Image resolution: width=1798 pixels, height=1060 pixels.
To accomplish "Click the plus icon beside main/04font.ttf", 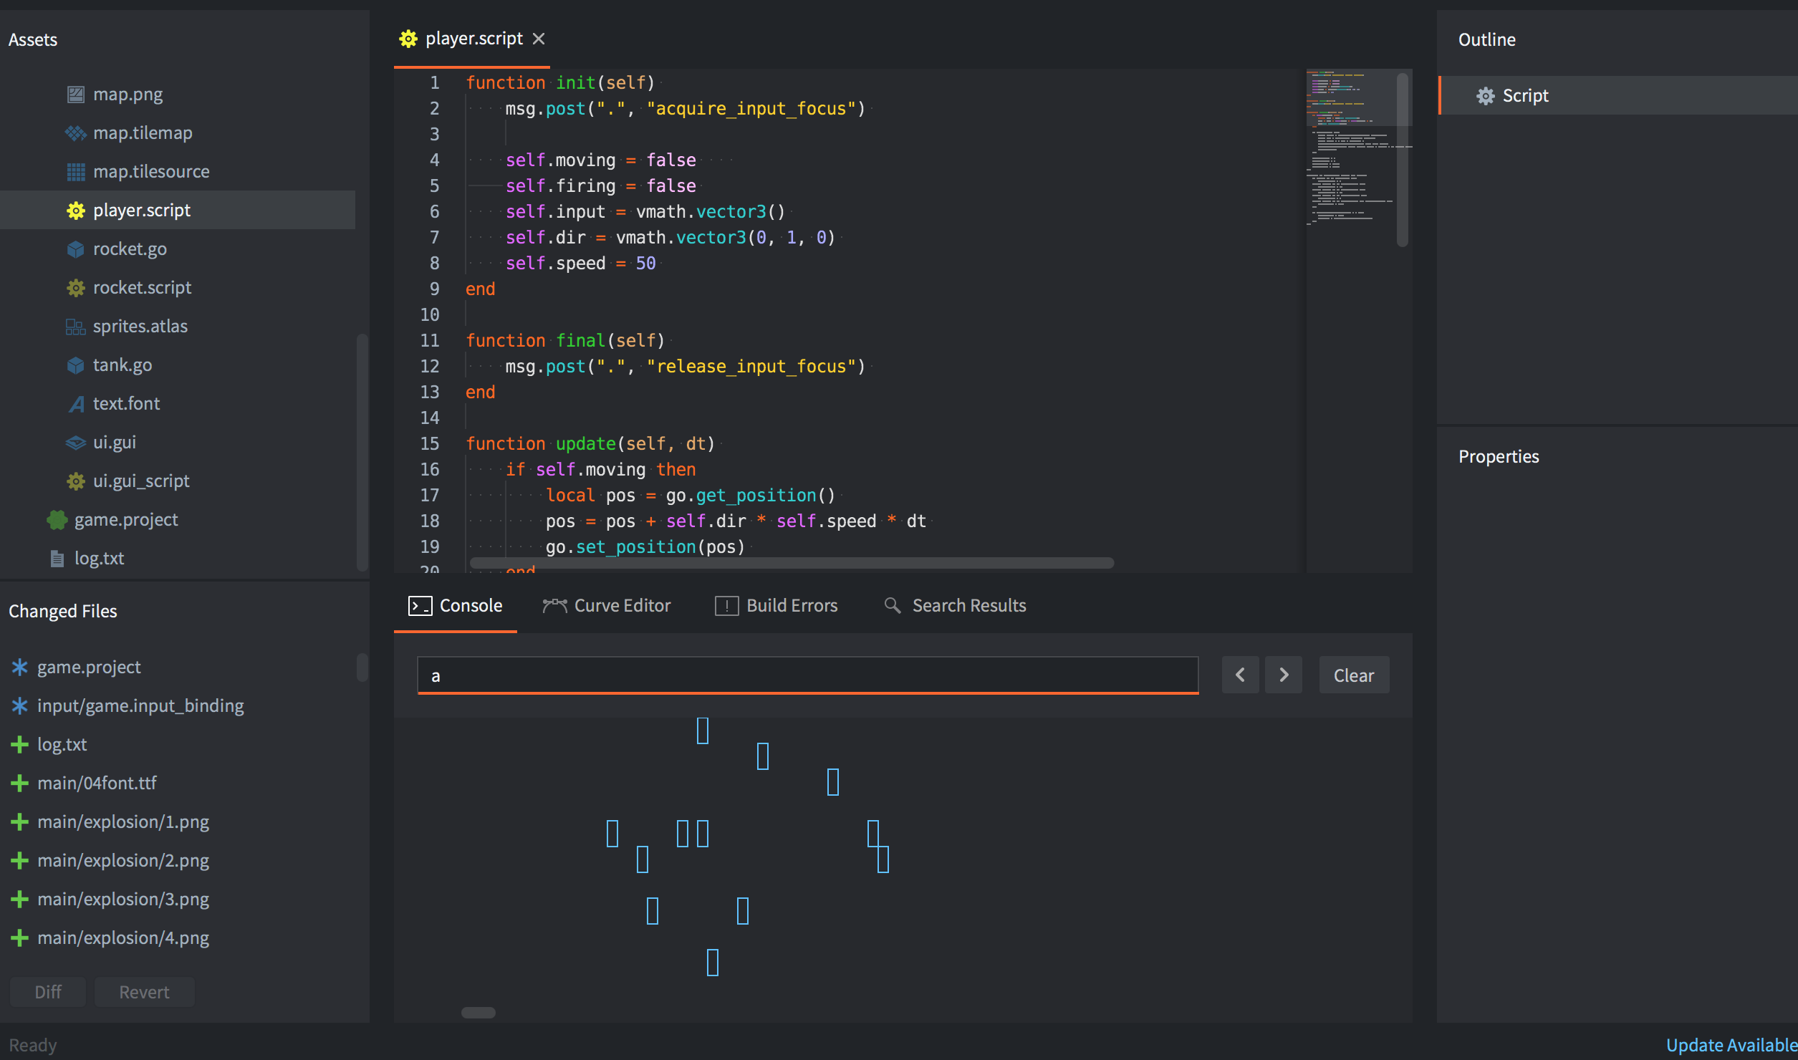I will pyautogui.click(x=20, y=784).
